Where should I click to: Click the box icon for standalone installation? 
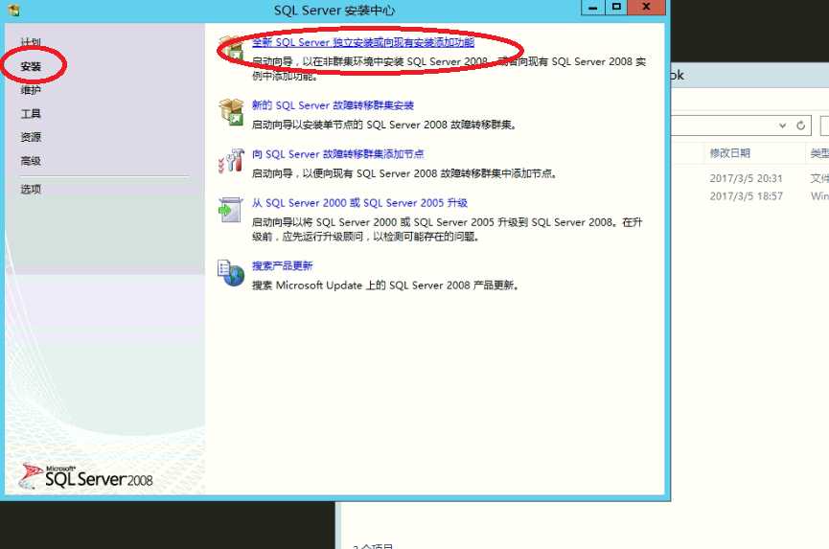[232, 48]
